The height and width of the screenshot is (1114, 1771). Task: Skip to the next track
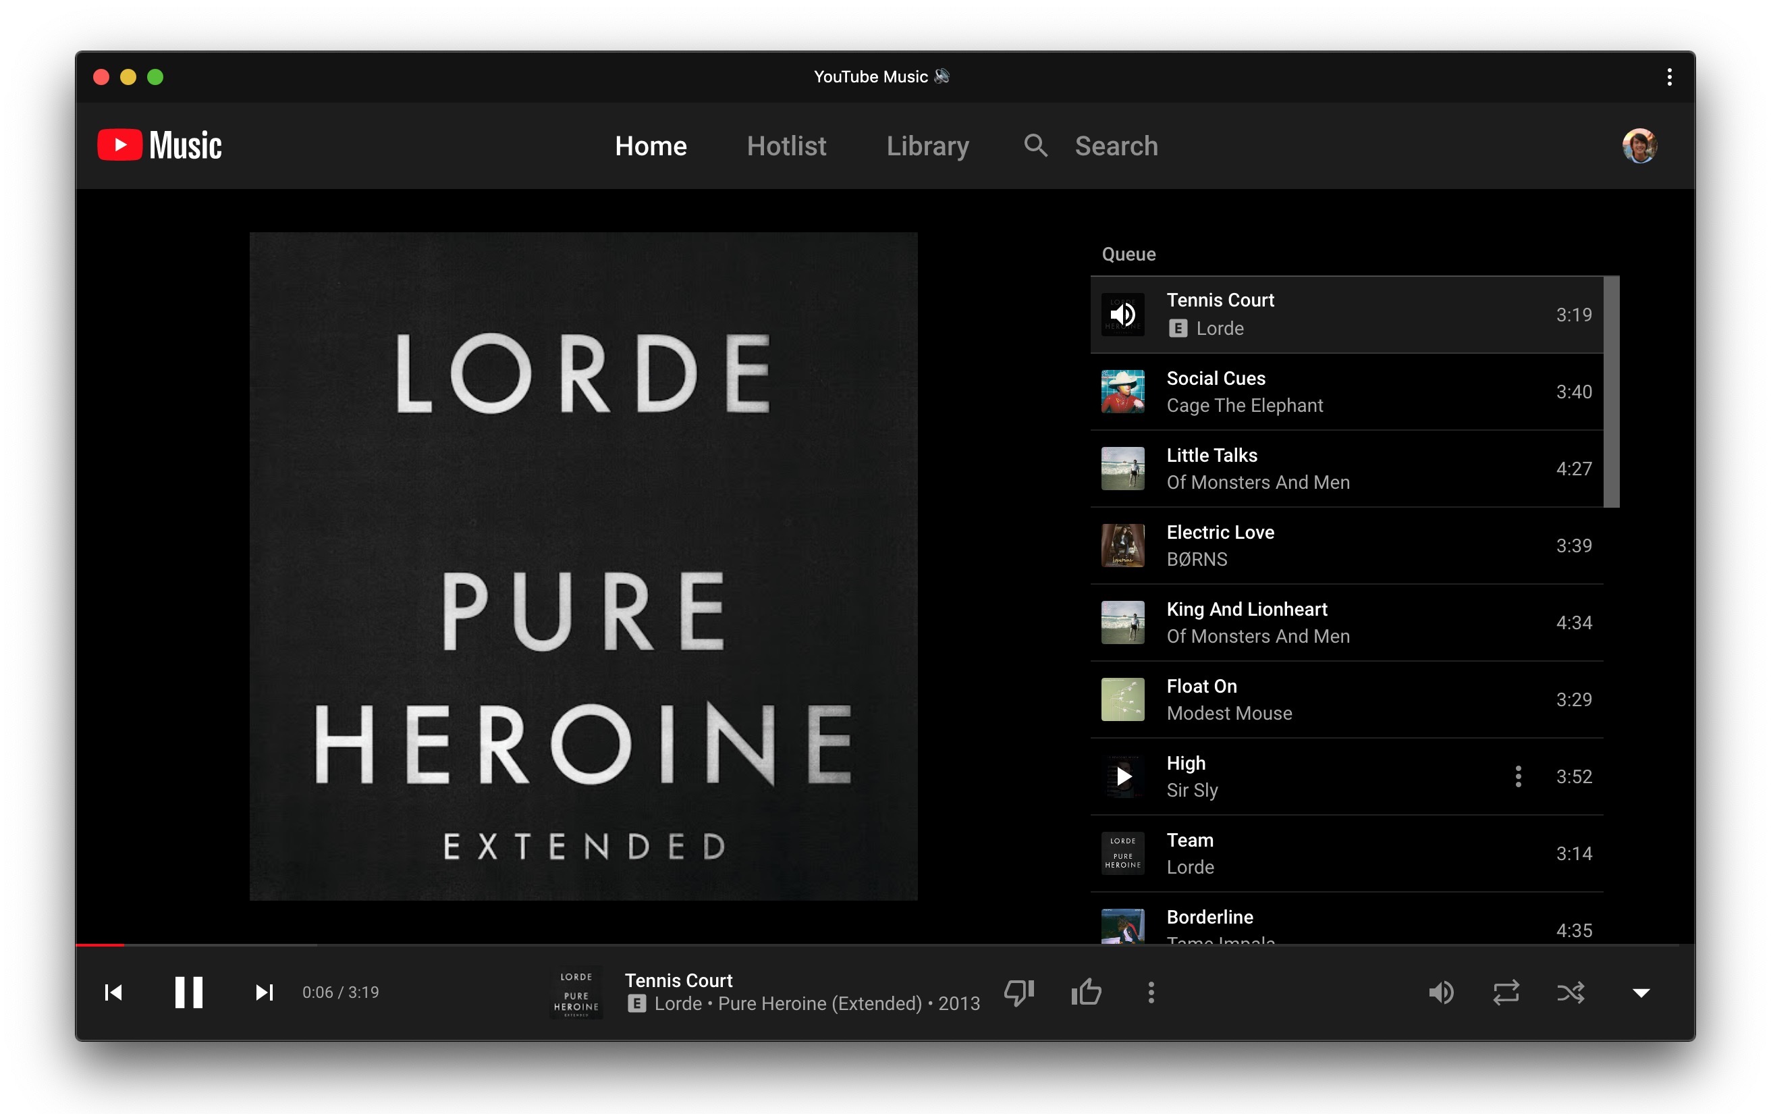pos(265,992)
